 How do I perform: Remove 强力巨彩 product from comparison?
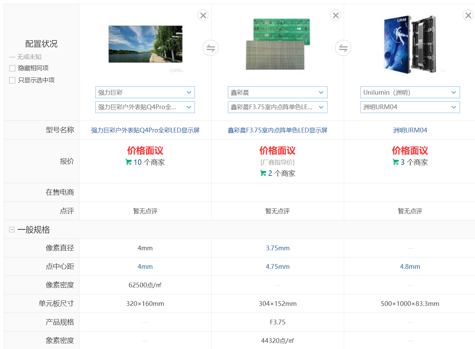[203, 15]
